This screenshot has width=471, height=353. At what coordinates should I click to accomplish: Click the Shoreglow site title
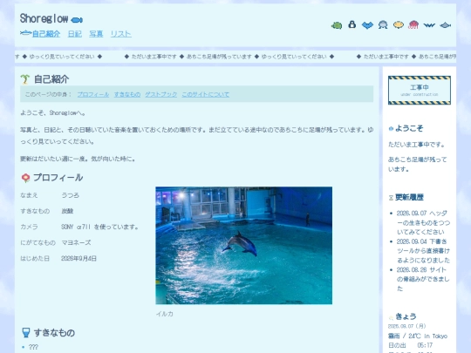pyautogui.click(x=44, y=18)
